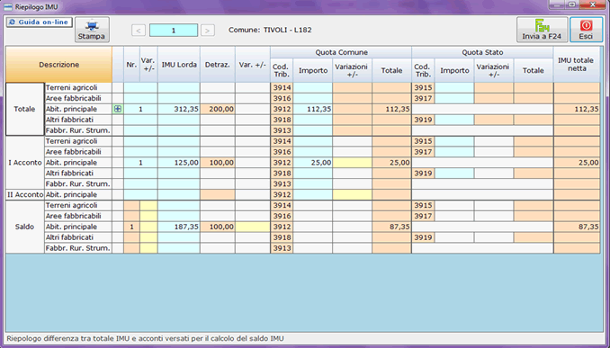
Task: Click Terreni agricoli in Totale section
Action: [78, 88]
